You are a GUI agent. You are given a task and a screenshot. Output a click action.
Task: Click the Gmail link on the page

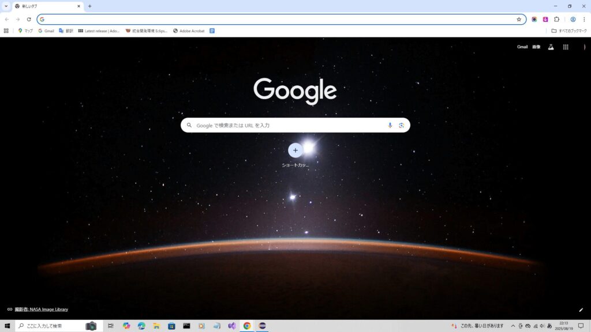pos(522,47)
